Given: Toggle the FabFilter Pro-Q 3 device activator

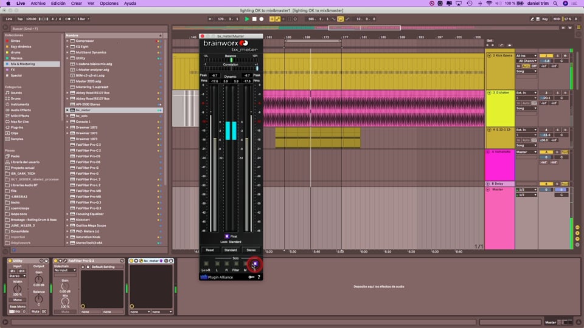Looking at the screenshot, I should click(56, 261).
